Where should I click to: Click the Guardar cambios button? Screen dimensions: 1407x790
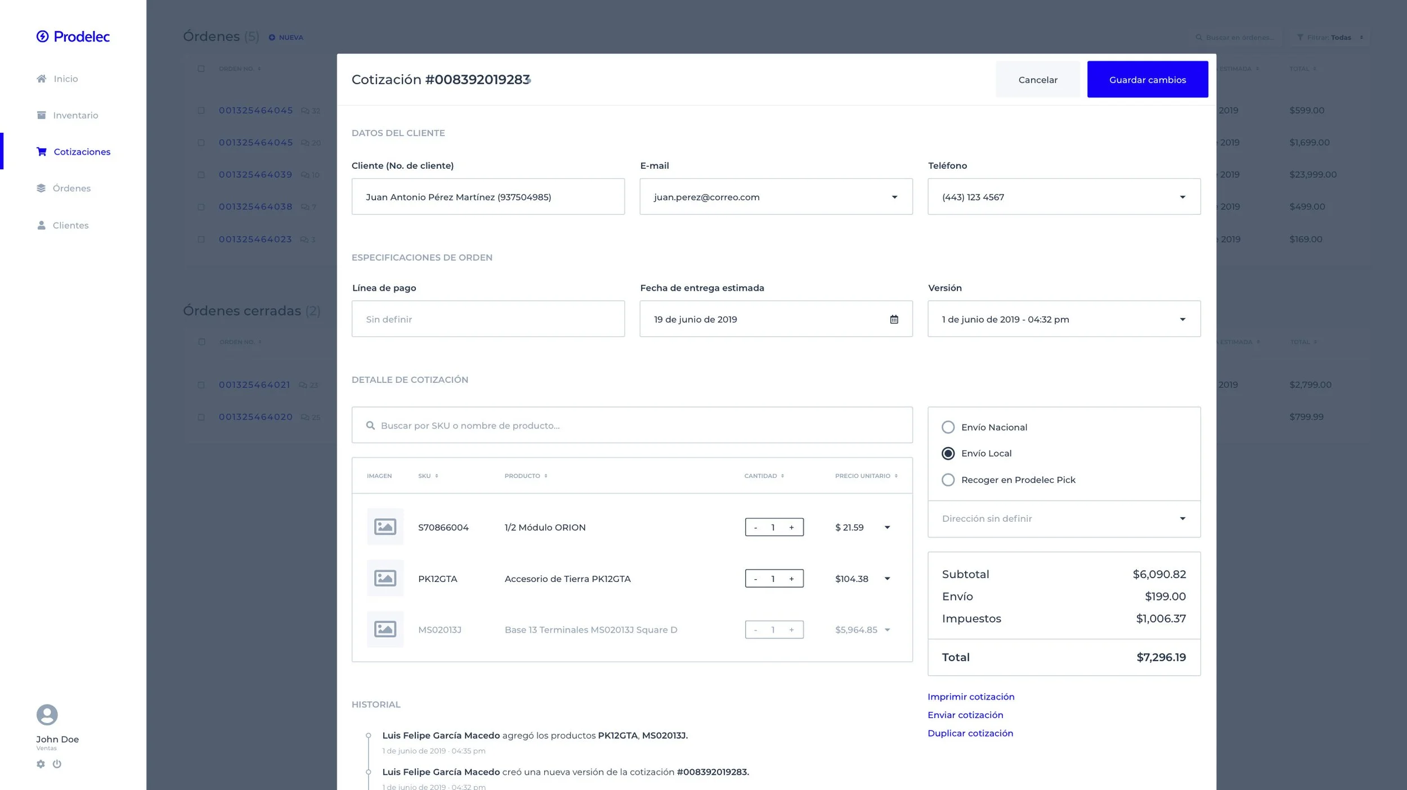coord(1147,80)
